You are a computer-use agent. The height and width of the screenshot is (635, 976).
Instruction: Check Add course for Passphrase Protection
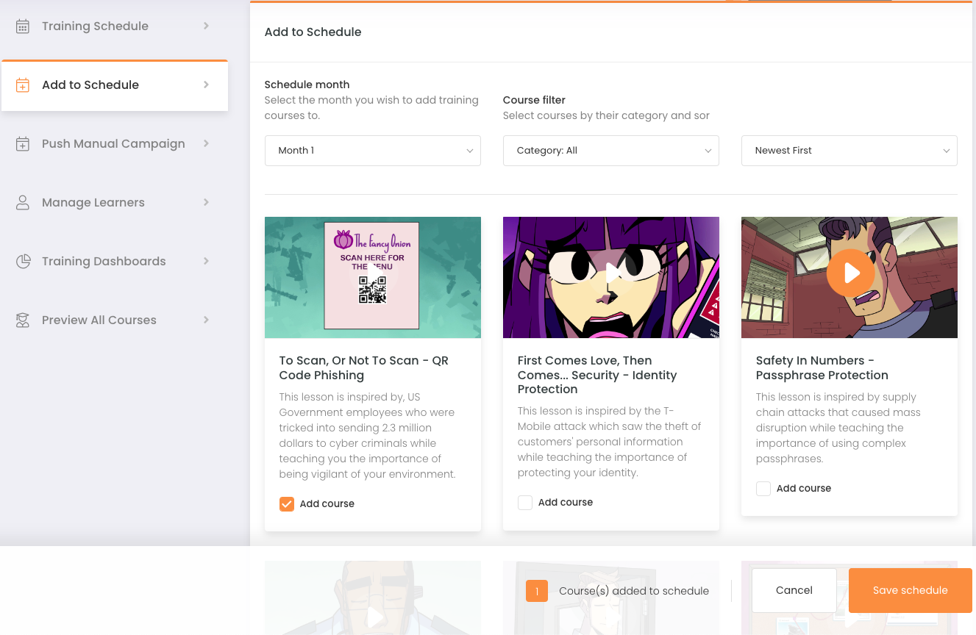pos(763,489)
